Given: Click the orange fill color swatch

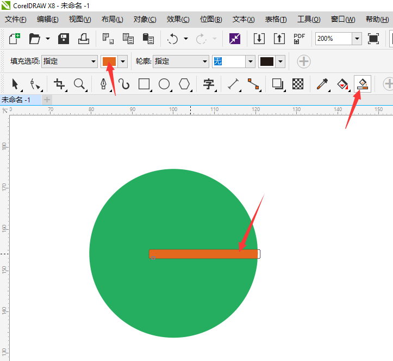Looking at the screenshot, I should tap(109, 62).
